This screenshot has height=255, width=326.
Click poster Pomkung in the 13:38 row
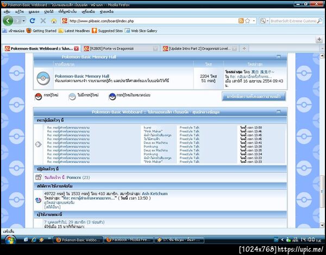[x=151, y=146]
